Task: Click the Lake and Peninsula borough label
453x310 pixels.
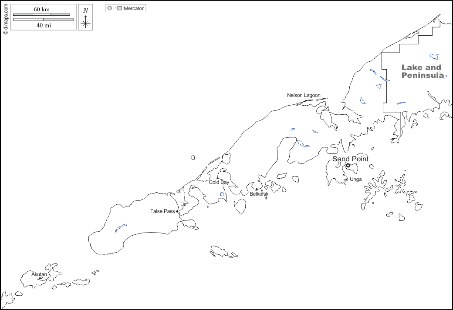Action: [421, 71]
